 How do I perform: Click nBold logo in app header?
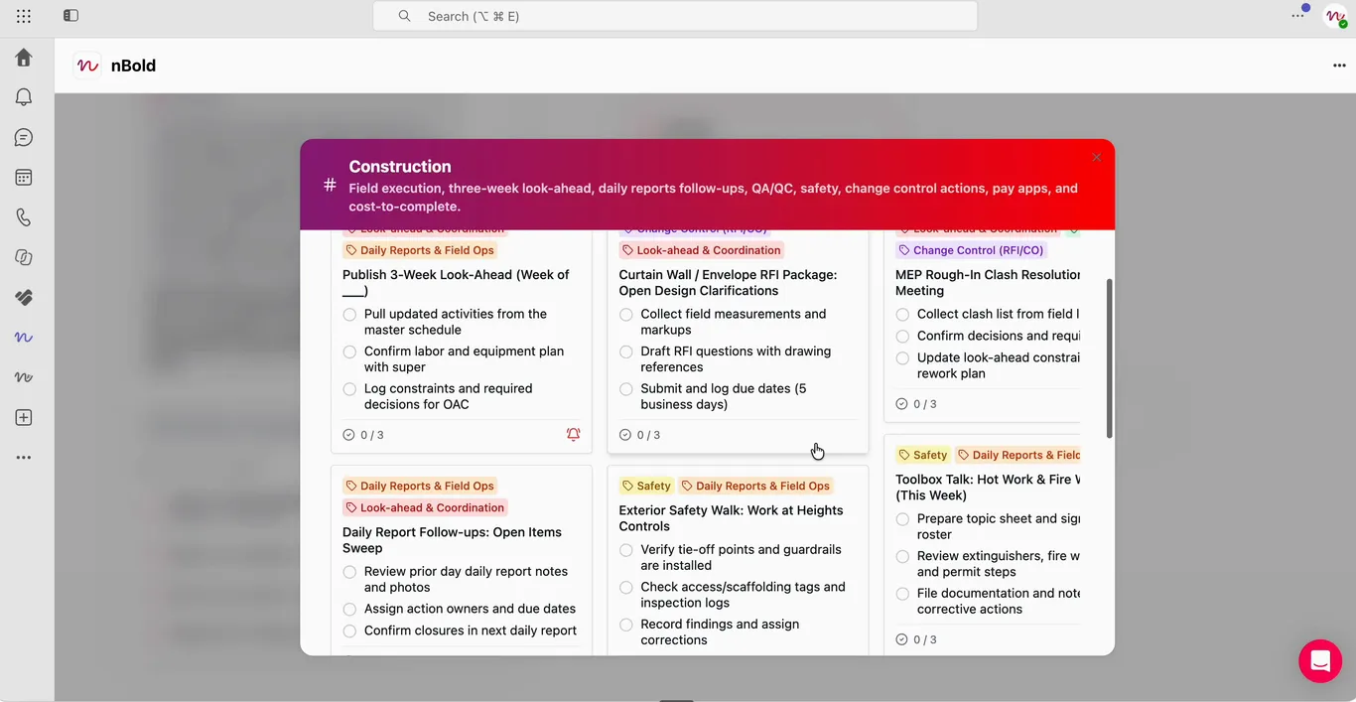click(x=87, y=66)
